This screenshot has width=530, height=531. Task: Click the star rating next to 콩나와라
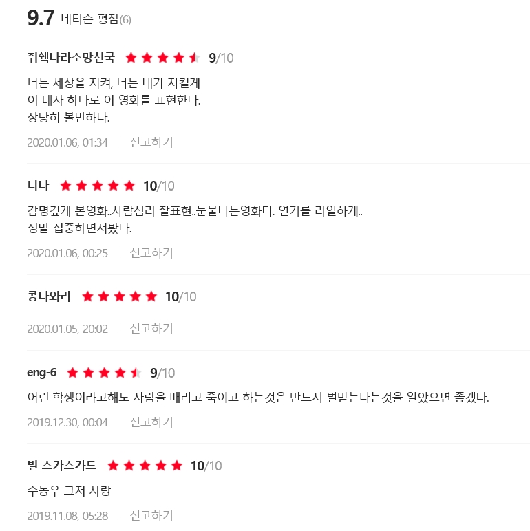tap(119, 297)
